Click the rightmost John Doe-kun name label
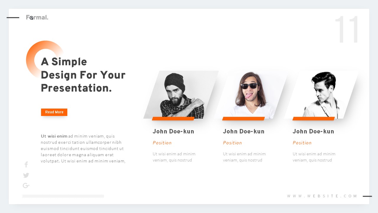This screenshot has width=378, height=213. tap(313, 131)
